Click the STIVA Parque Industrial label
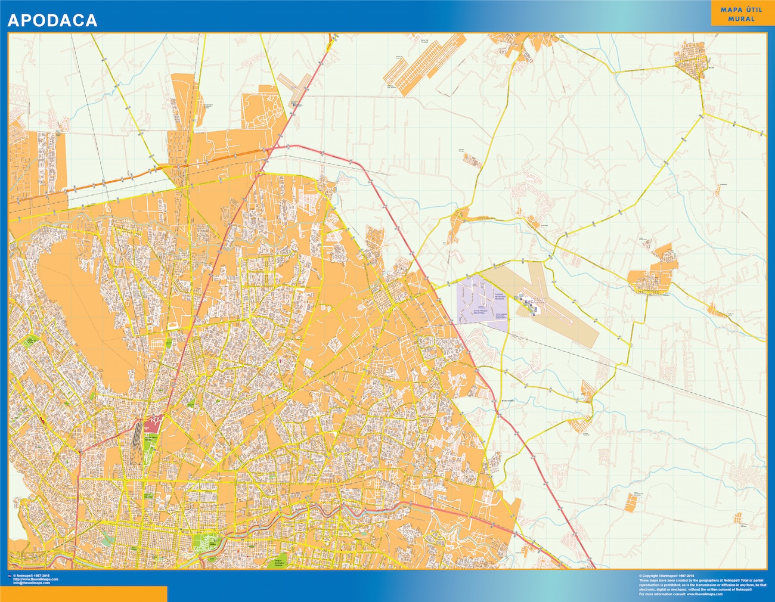Screen dimensions: 775x602 click(480, 311)
